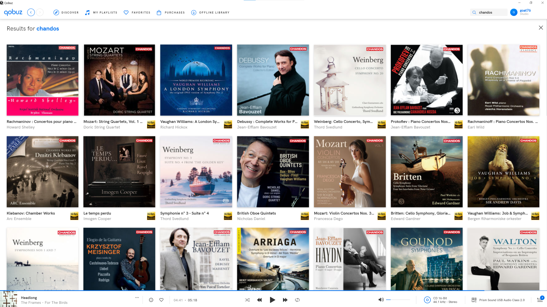This screenshot has height=307, width=547.
Task: Open the Offline Library
Action: [x=210, y=12]
